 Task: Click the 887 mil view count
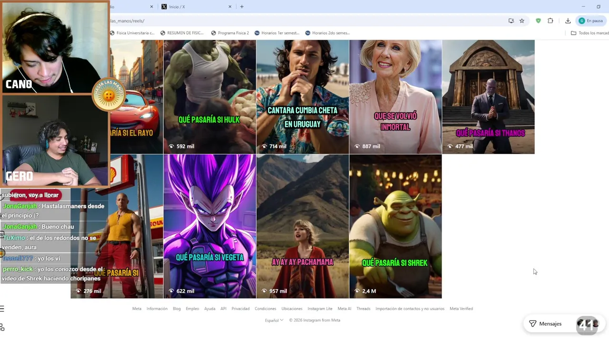coord(367,146)
